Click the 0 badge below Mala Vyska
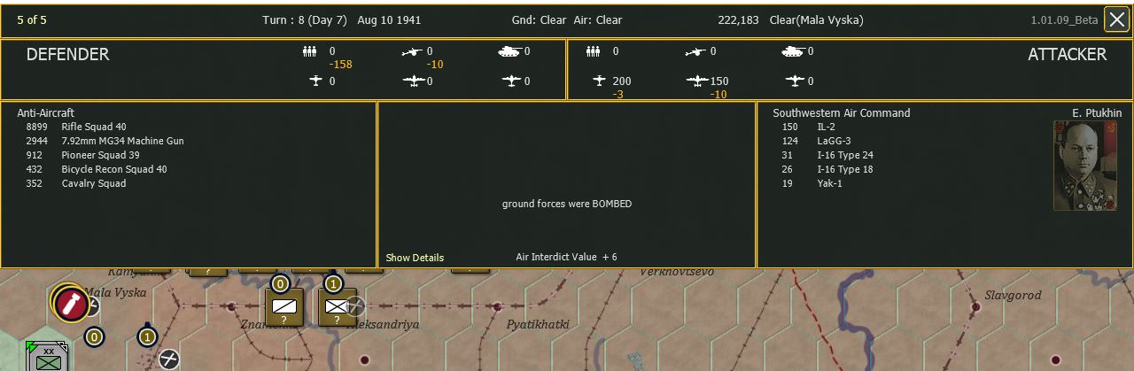This screenshot has width=1134, height=371. (x=94, y=337)
